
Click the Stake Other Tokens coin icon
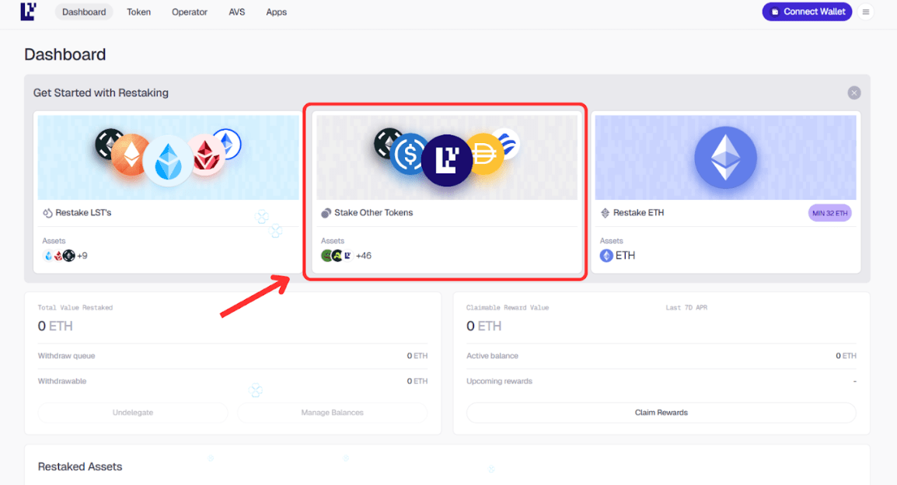(x=326, y=213)
